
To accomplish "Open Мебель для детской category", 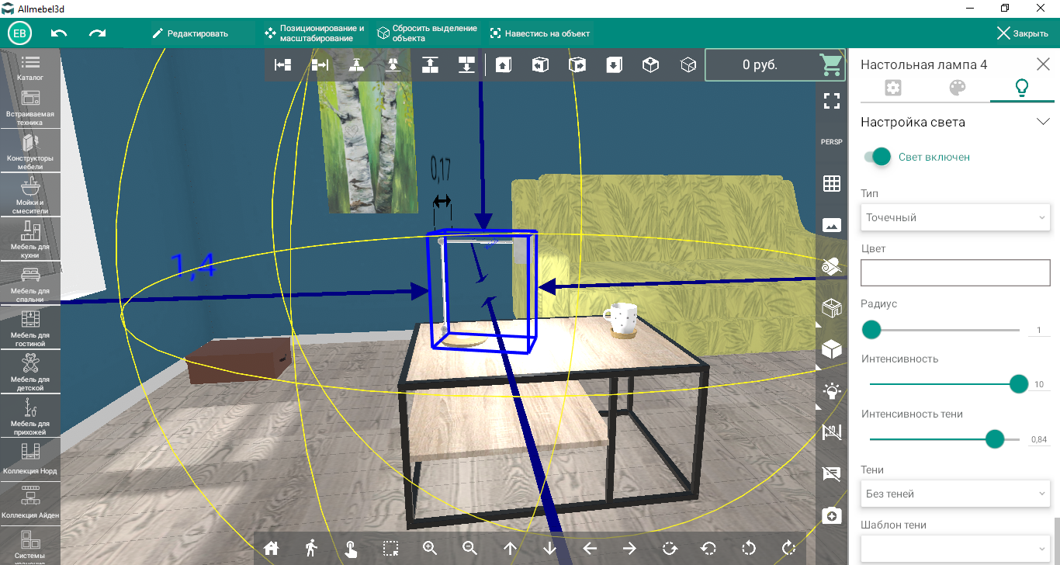I will click(x=31, y=373).
